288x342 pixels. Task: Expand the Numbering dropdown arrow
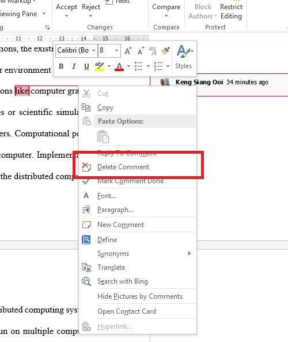(x=168, y=66)
